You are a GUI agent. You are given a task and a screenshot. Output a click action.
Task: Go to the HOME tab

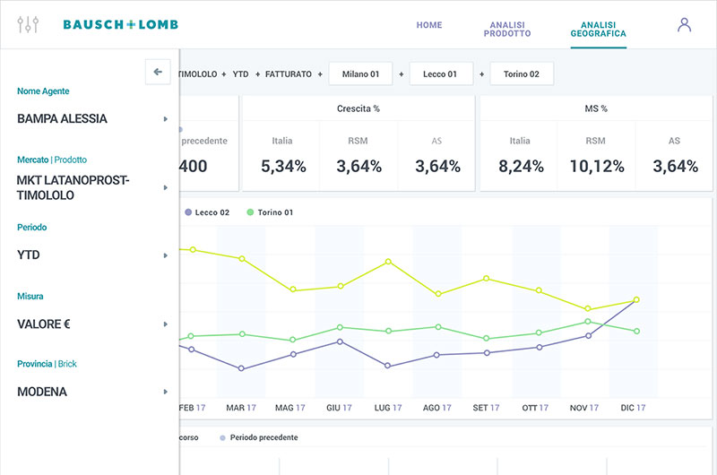pos(429,25)
